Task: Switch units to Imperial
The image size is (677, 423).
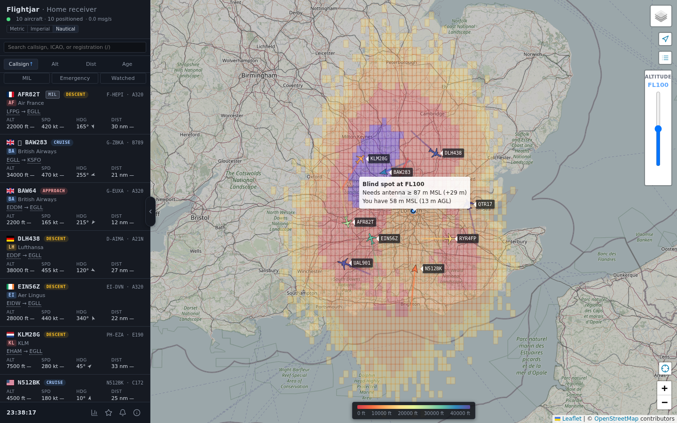Action: coord(40,29)
